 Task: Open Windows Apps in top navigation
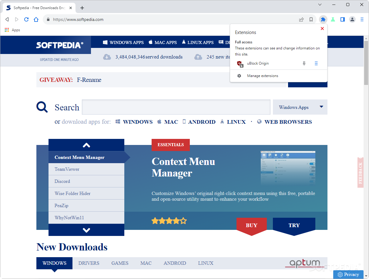pos(123,42)
